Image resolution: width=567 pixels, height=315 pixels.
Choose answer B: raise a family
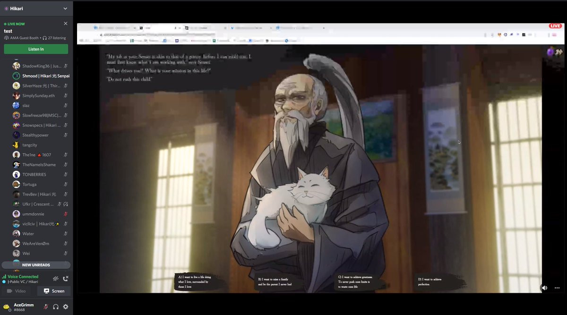[281, 282]
